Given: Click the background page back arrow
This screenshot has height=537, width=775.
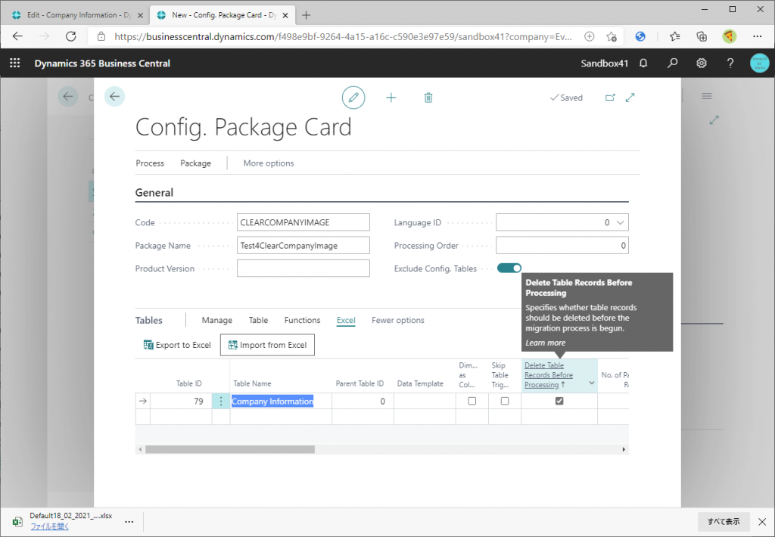Looking at the screenshot, I should pos(67,96).
